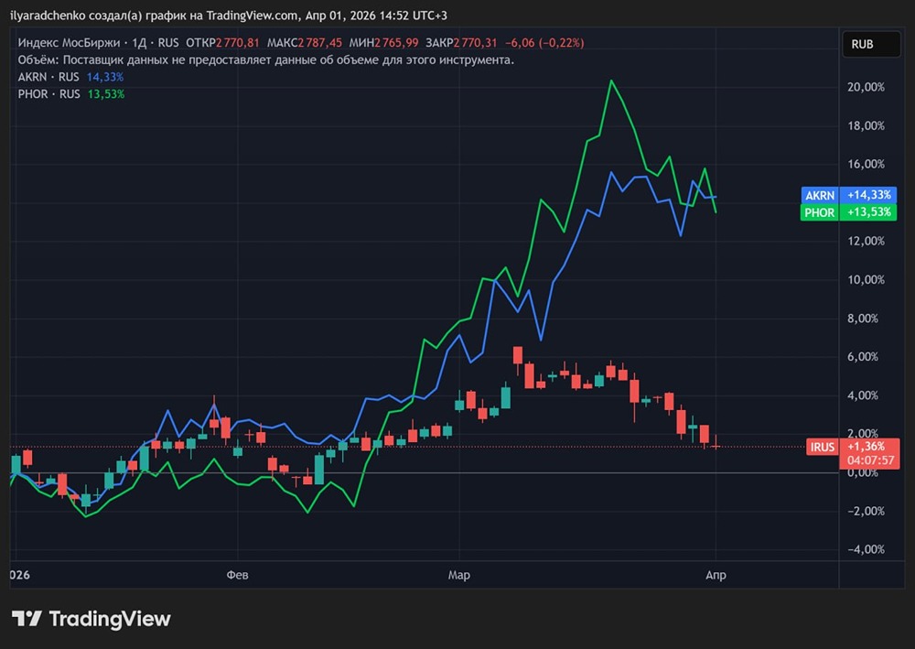Open the RUB currency selector

[862, 44]
